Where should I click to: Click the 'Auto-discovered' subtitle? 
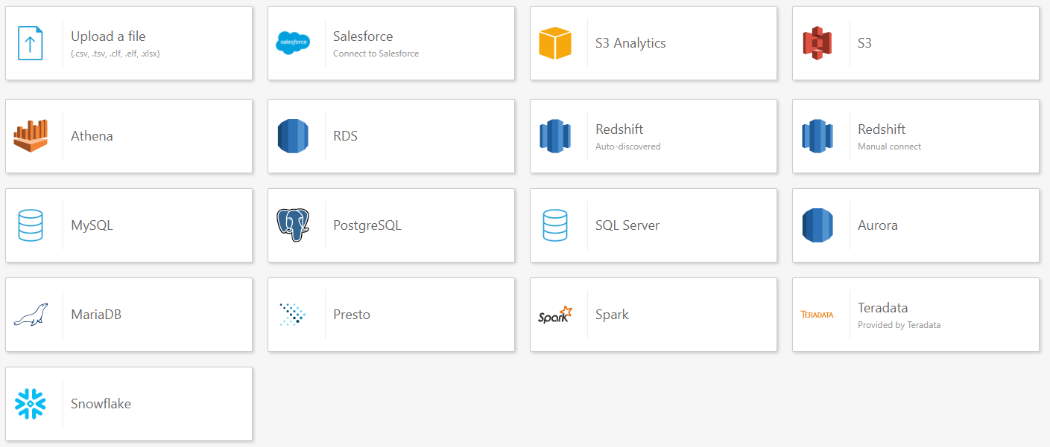627,147
